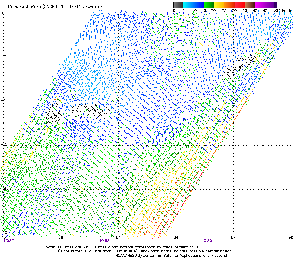
Task: Click the purple '10:58' time label
Action: click(x=104, y=241)
